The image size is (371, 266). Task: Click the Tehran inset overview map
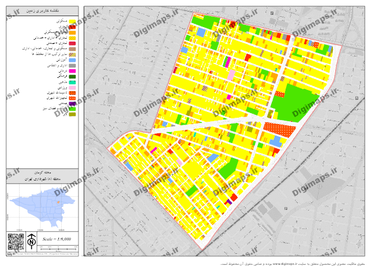pyautogui.click(x=43, y=208)
